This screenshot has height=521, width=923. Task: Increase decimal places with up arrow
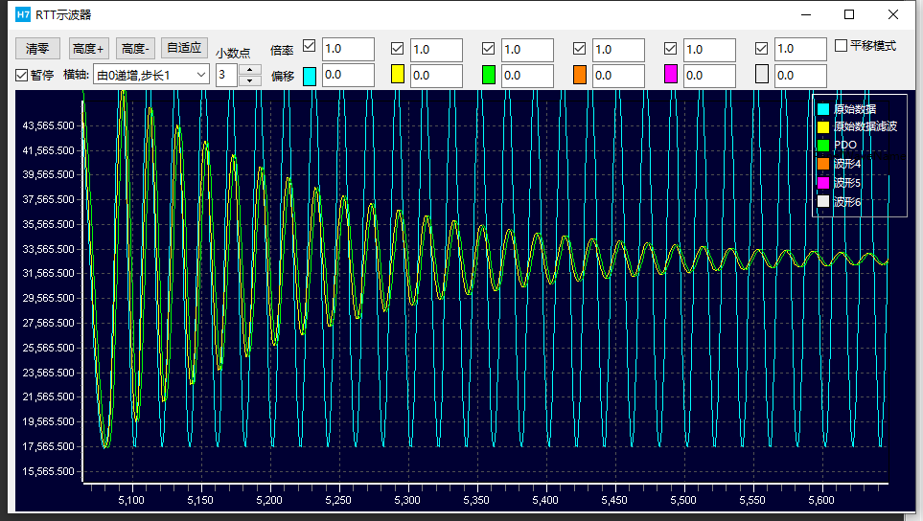click(250, 69)
